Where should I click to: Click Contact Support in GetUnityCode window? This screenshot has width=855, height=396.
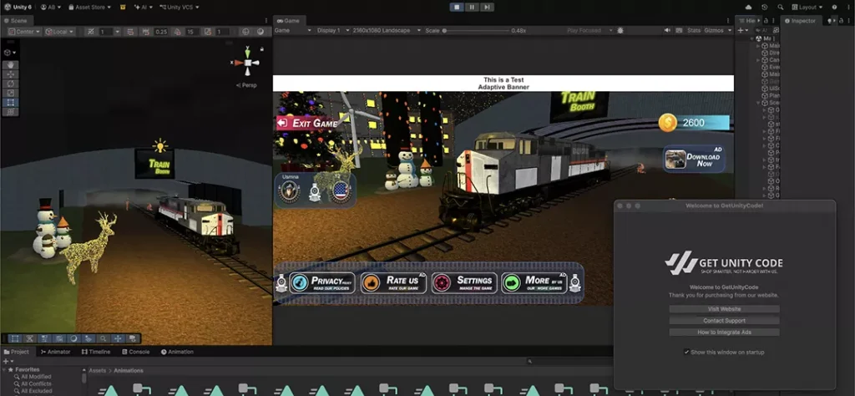point(724,321)
